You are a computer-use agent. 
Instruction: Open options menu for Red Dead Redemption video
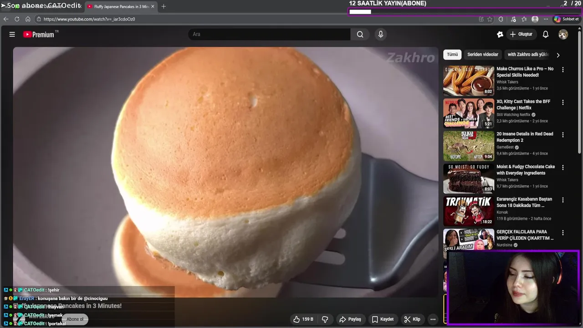pos(563,135)
